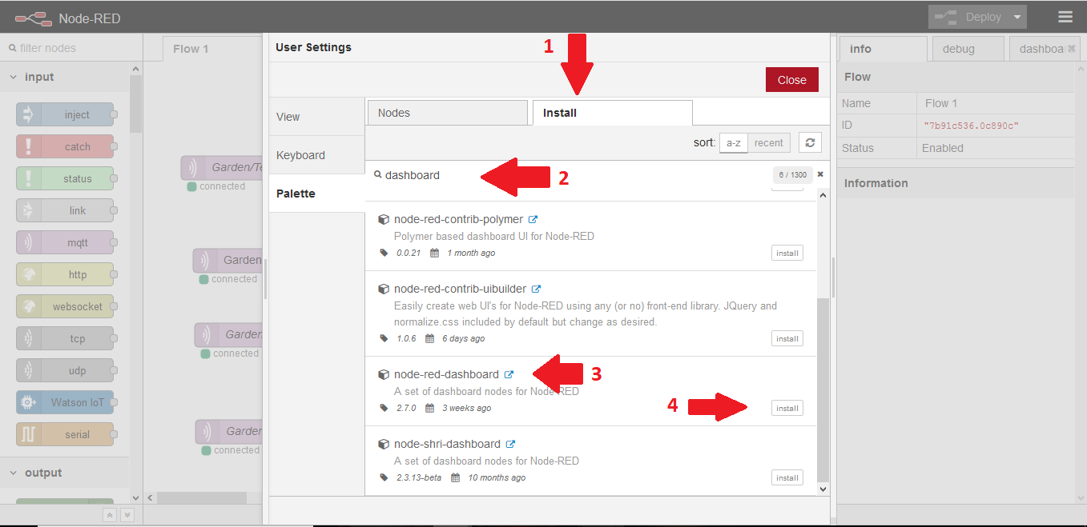Click the Flow section header in info
1087x527 pixels.
[955, 77]
